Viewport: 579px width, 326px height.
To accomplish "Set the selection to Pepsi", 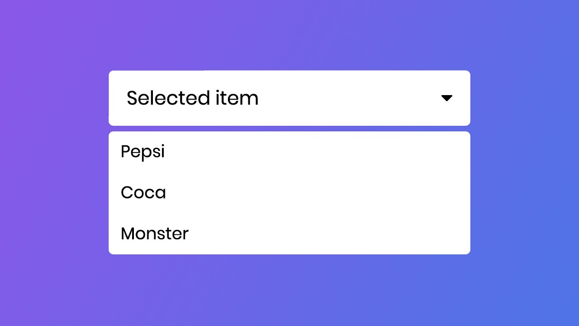I will point(143,152).
